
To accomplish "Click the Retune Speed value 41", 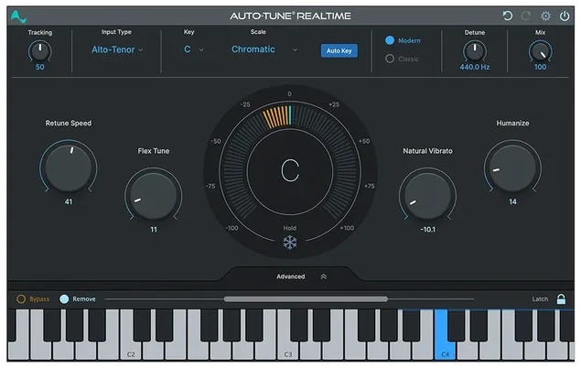I will click(69, 201).
